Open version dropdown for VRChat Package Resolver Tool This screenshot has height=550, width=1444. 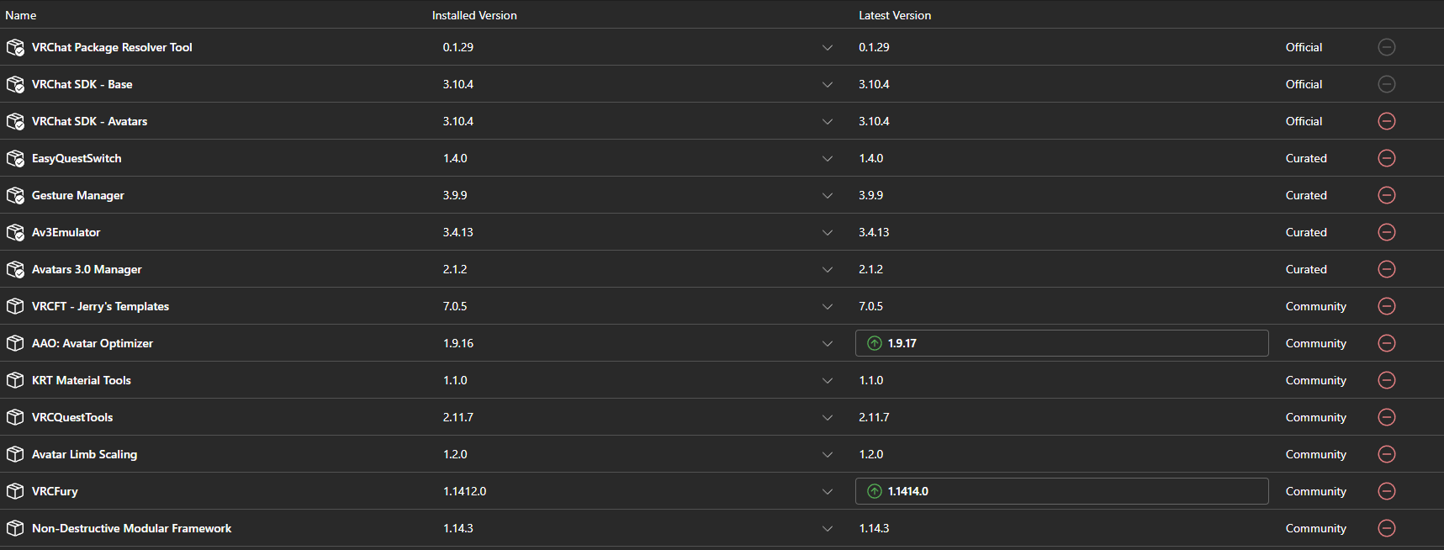tap(828, 48)
